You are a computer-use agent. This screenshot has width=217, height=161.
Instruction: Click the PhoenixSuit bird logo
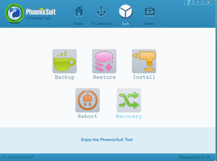(15, 13)
